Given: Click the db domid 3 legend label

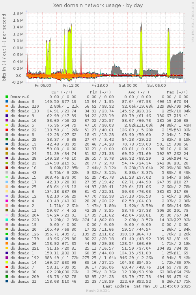Looking at the screenshot, I should [x=22, y=192].
